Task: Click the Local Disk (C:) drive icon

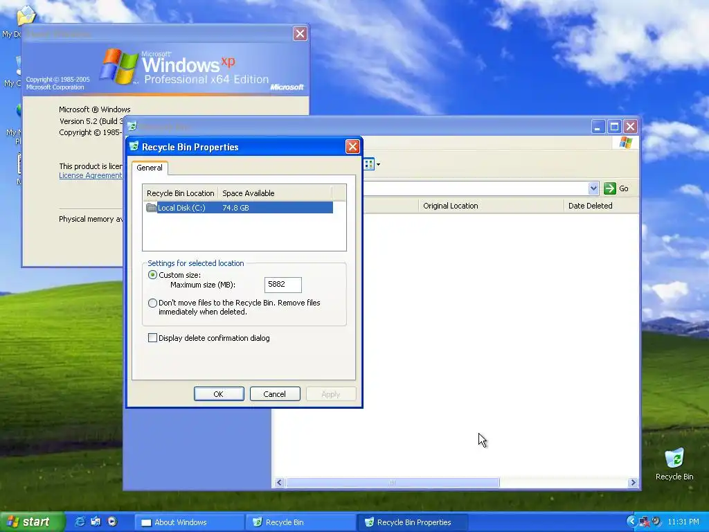Action: point(152,208)
